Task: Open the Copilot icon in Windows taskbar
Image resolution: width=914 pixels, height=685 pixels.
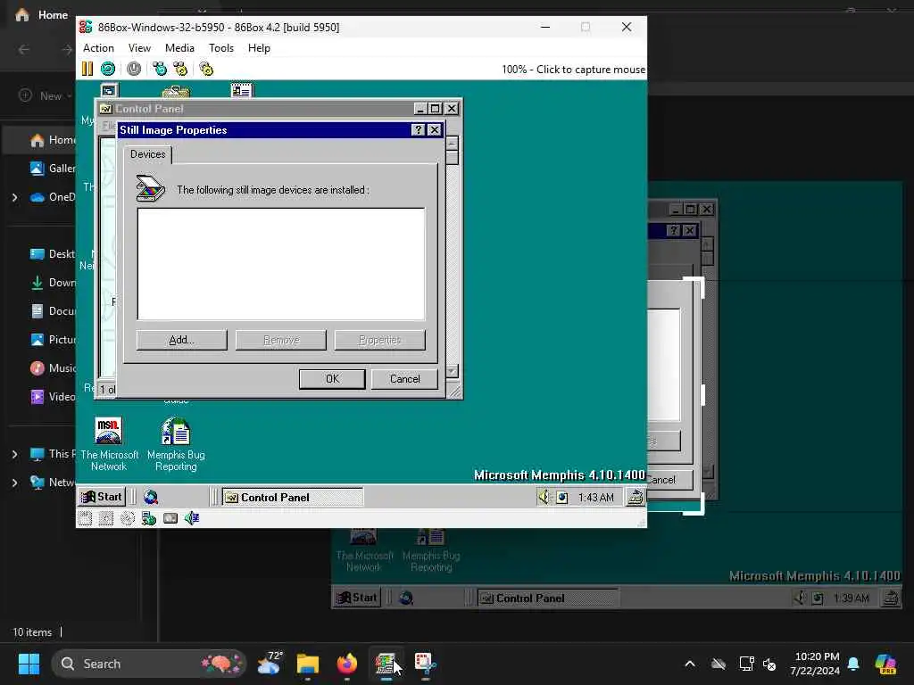Action: coord(885,664)
